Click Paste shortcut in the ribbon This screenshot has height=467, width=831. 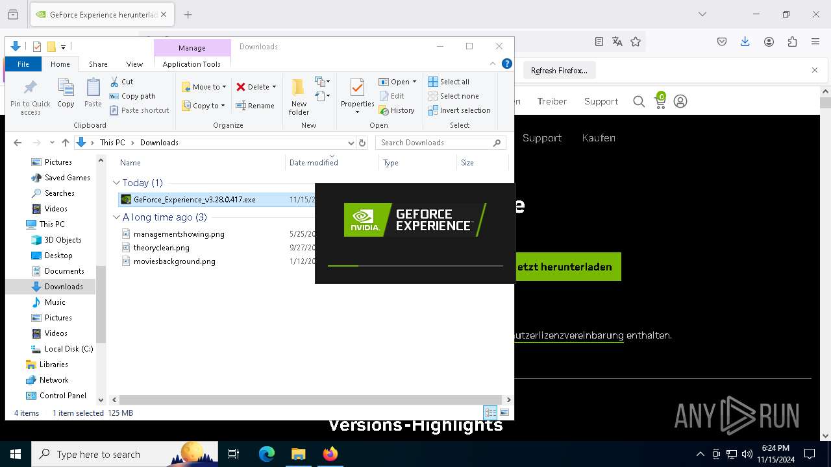tap(139, 110)
